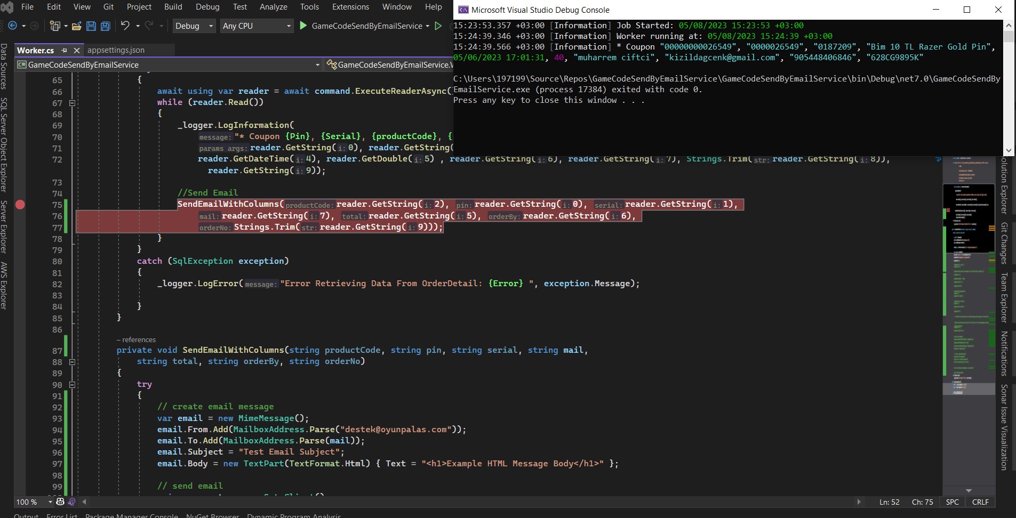Toggle pin on the Worker.cs tab
The image size is (1016, 518).
tap(65, 50)
